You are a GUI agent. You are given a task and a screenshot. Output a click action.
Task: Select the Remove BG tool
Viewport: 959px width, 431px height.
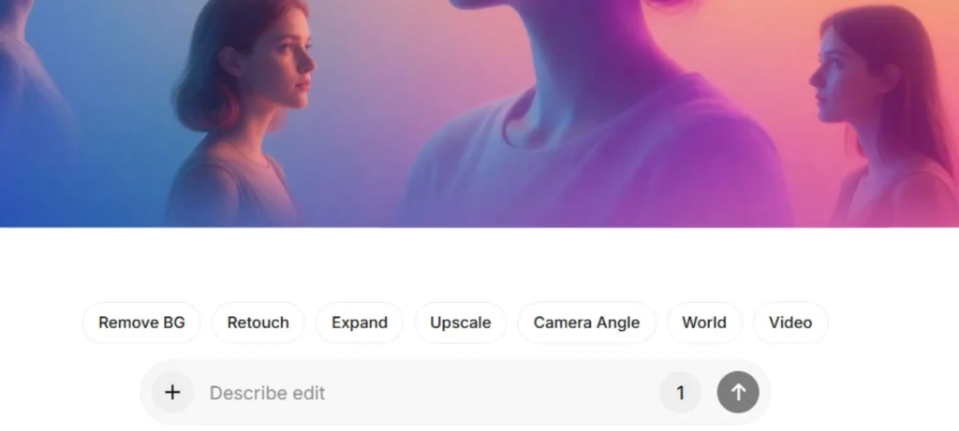coord(141,323)
